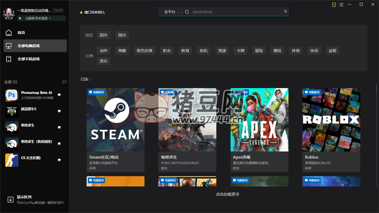Screen dimensions: 379x213
Task: Click the 电脑游戏 badge on Roblox card
Action: (x=312, y=92)
